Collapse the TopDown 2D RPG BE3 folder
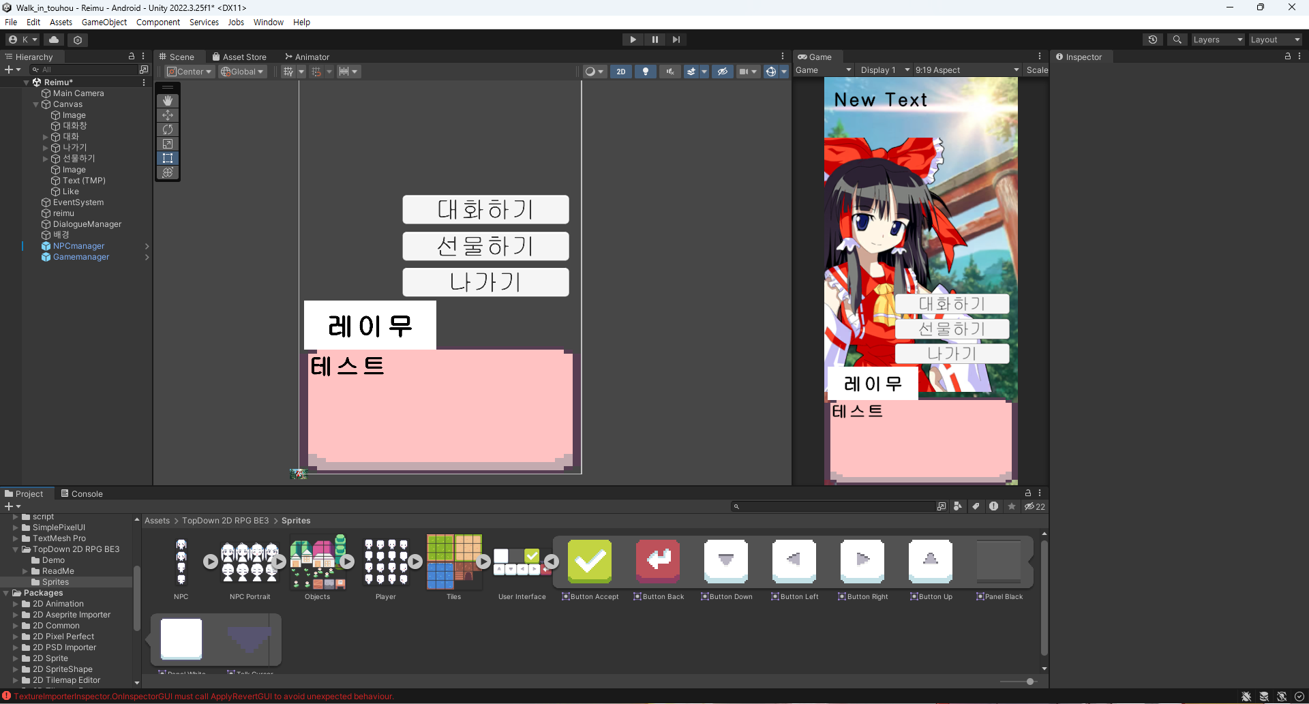The height and width of the screenshot is (704, 1309). pyautogui.click(x=16, y=549)
